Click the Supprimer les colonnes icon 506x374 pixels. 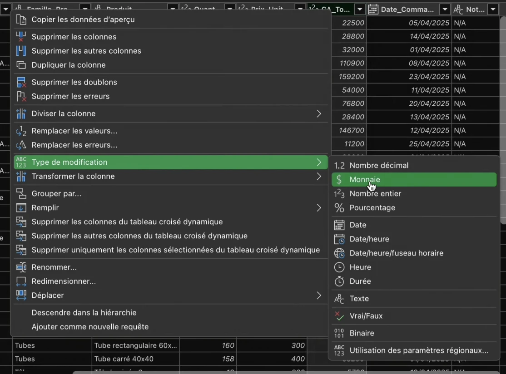(x=21, y=37)
